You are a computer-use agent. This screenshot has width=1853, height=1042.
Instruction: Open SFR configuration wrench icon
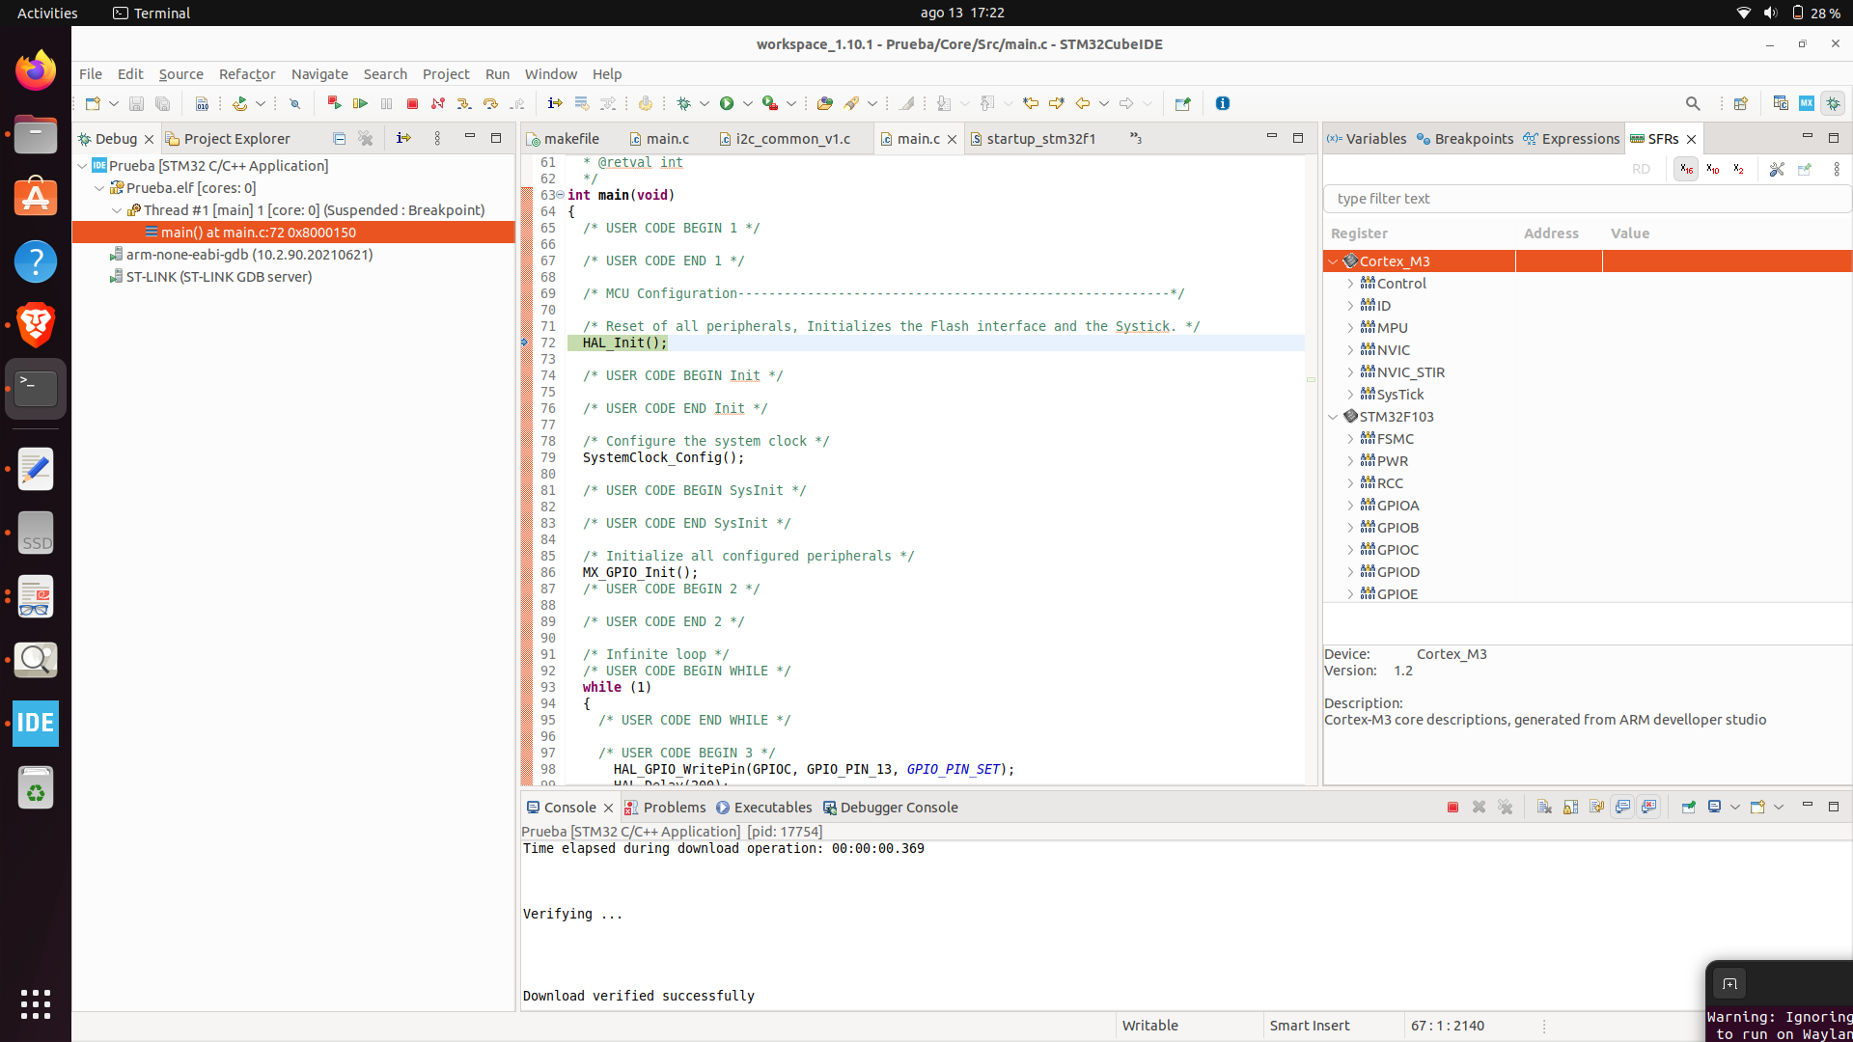coord(1776,169)
